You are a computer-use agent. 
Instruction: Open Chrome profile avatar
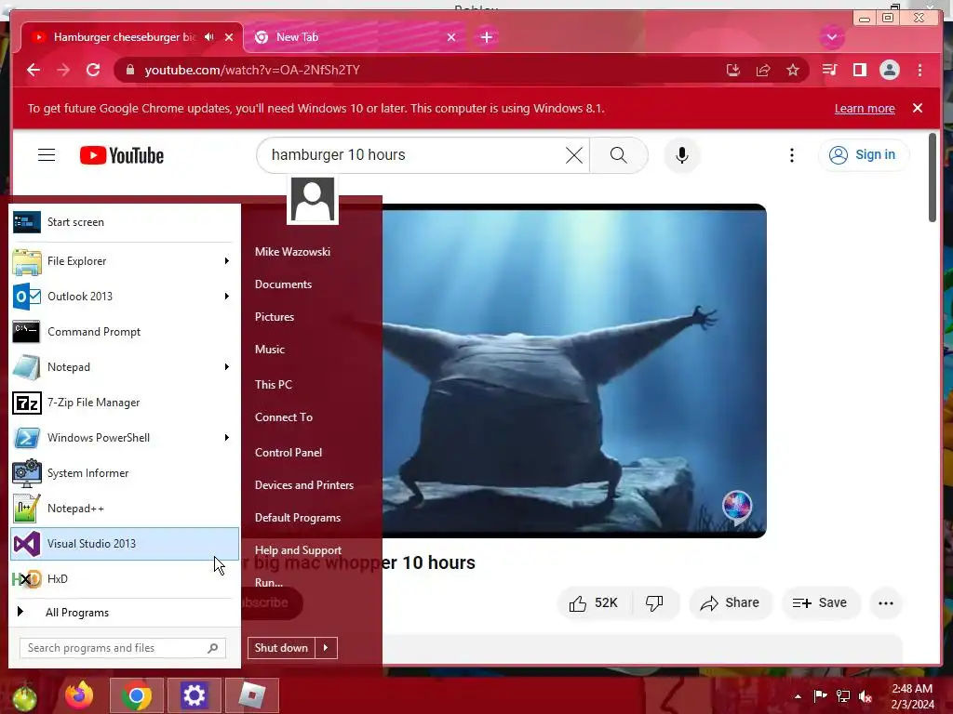click(890, 70)
